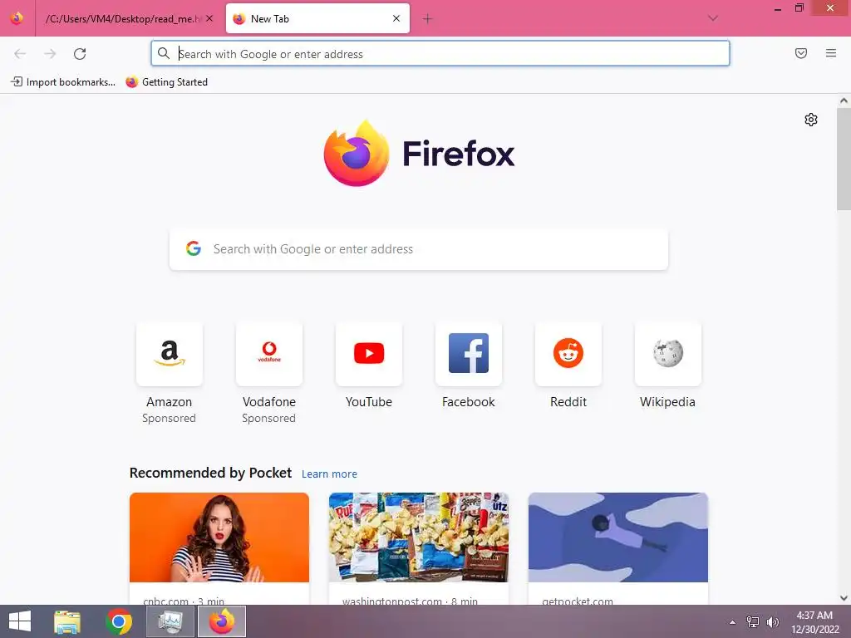Open the getpocket.com story thumbnail
The image size is (851, 638).
(x=618, y=537)
